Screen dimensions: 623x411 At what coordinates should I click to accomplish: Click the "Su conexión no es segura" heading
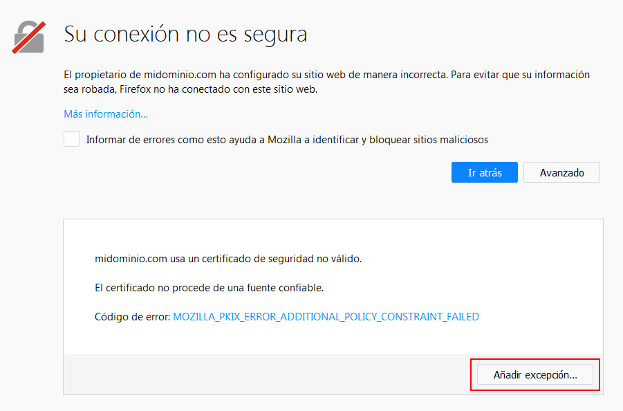click(185, 34)
